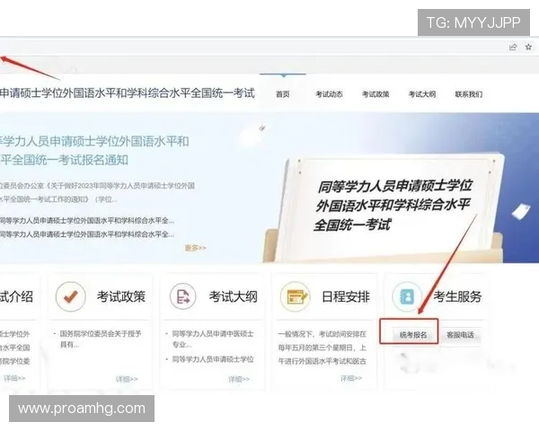
Task: Open the 报名通知 banner headline
Action: click(94, 151)
